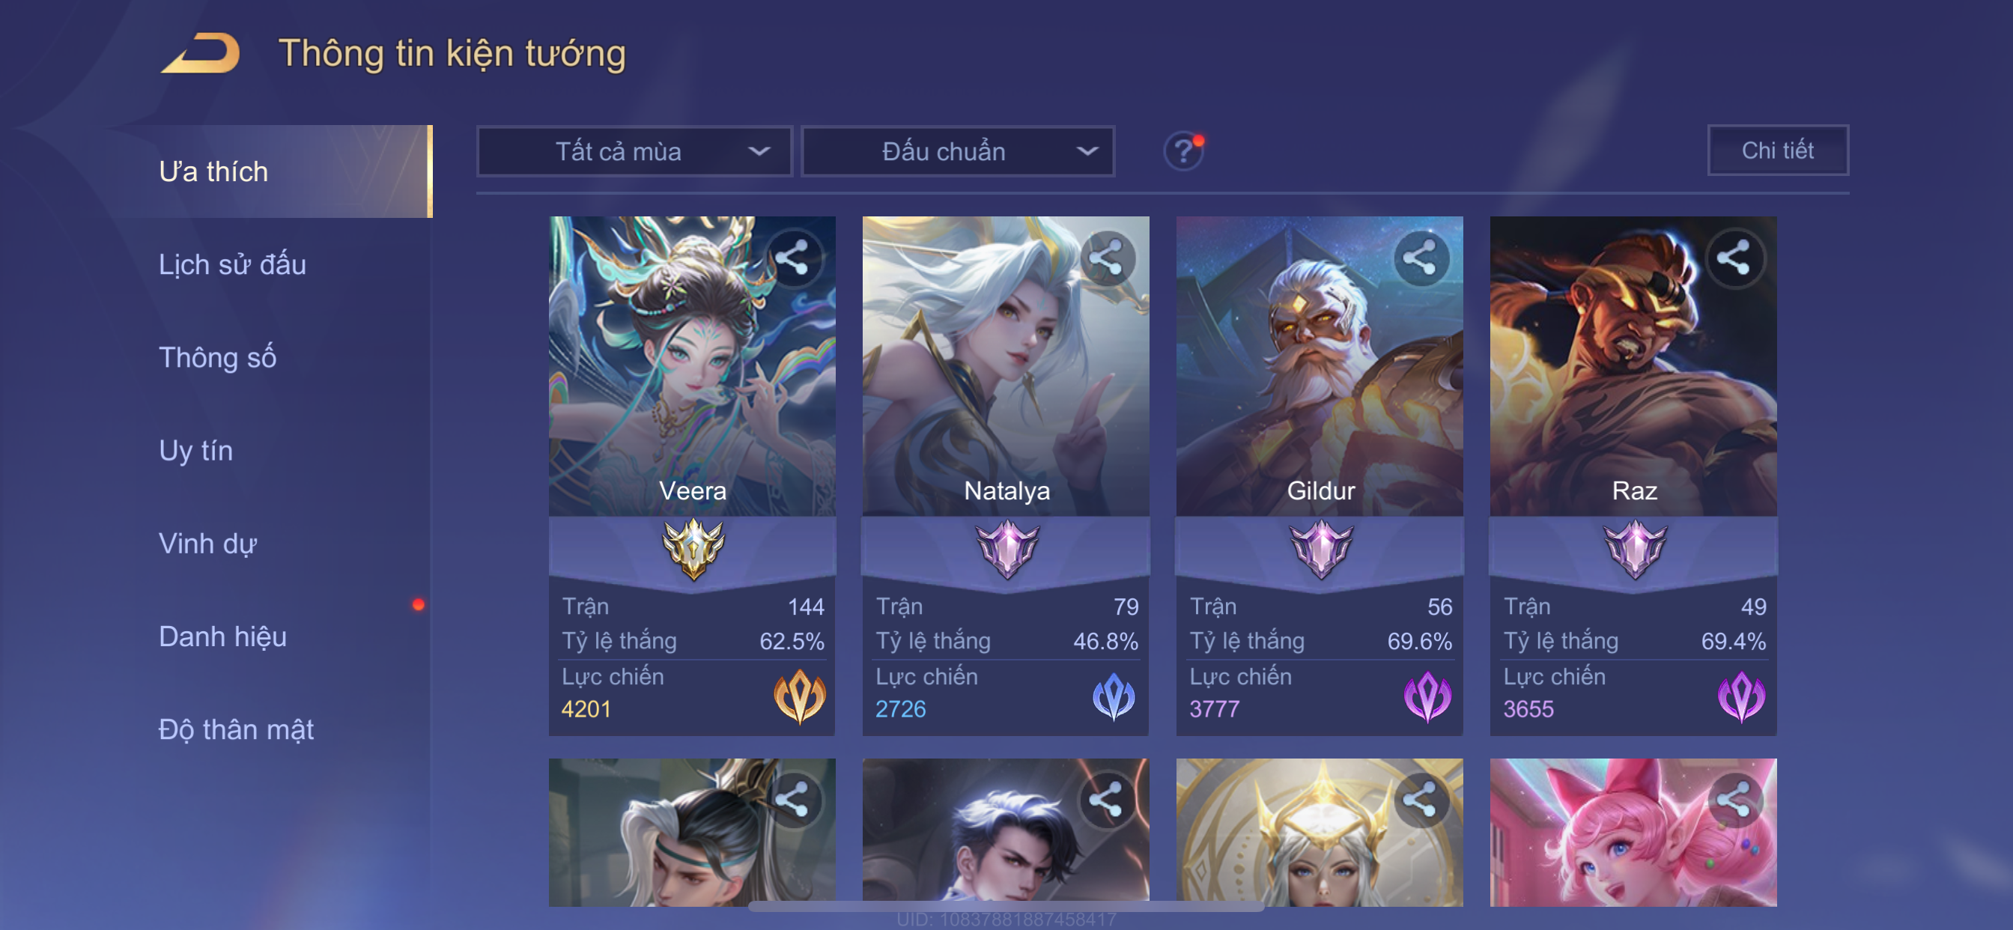Share the Veera hero card
2013x930 pixels.
(x=792, y=258)
